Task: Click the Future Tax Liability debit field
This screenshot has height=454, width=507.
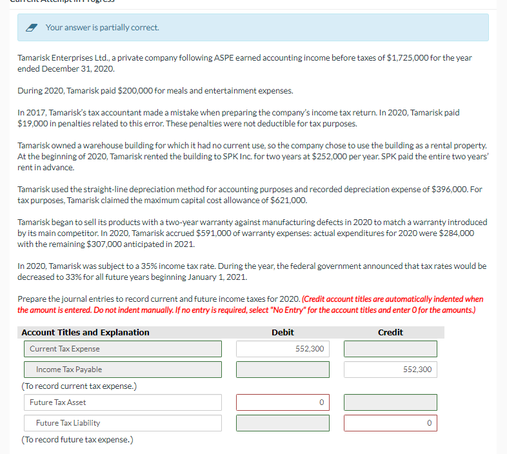Action: pyautogui.click(x=283, y=423)
